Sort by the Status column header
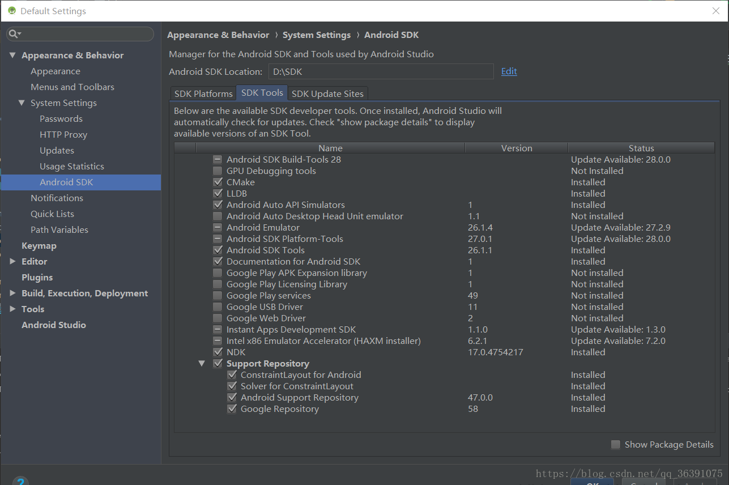729x485 pixels. click(641, 148)
